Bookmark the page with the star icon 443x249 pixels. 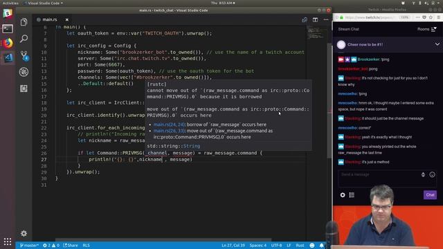(431, 17)
